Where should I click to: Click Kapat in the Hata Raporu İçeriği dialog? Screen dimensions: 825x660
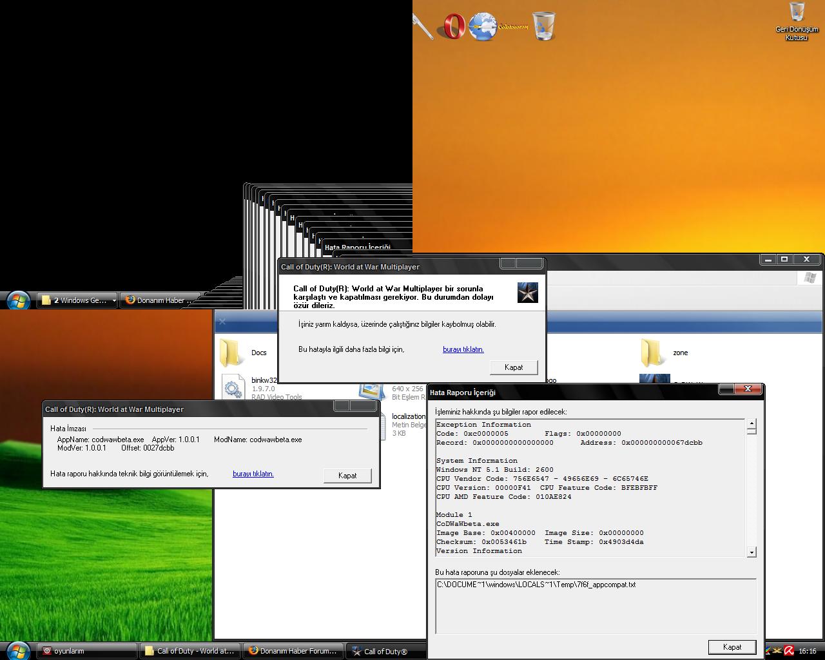[x=732, y=647]
